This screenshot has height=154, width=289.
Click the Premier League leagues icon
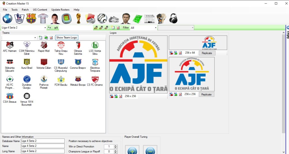pyautogui.click(x=19, y=19)
